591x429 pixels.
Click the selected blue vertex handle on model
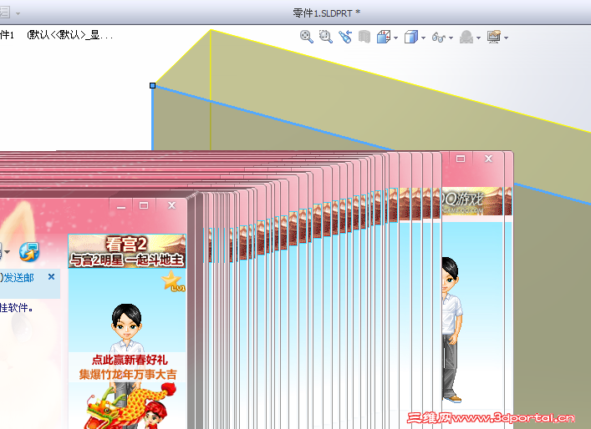click(152, 85)
